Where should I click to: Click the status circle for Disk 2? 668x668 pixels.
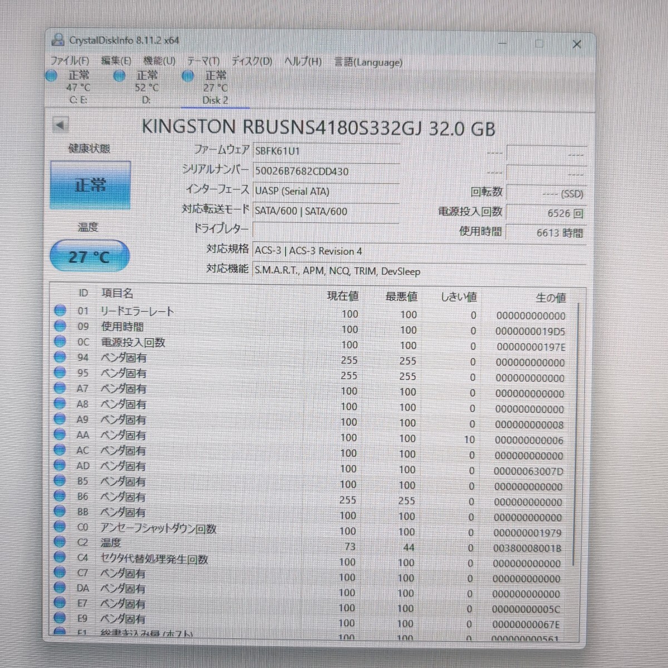[x=188, y=76]
